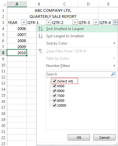Image resolution: width=118 pixels, height=146 pixels.
Task: Select column D header
Action: (88, 4)
